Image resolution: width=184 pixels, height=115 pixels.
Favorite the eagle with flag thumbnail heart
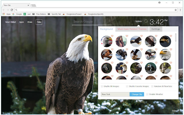click(112, 36)
